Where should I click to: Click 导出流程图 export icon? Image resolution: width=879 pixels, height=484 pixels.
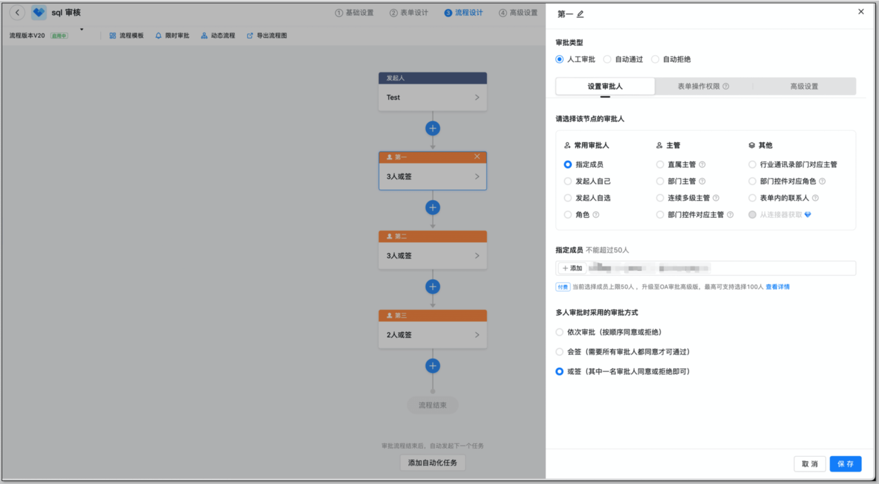(250, 35)
